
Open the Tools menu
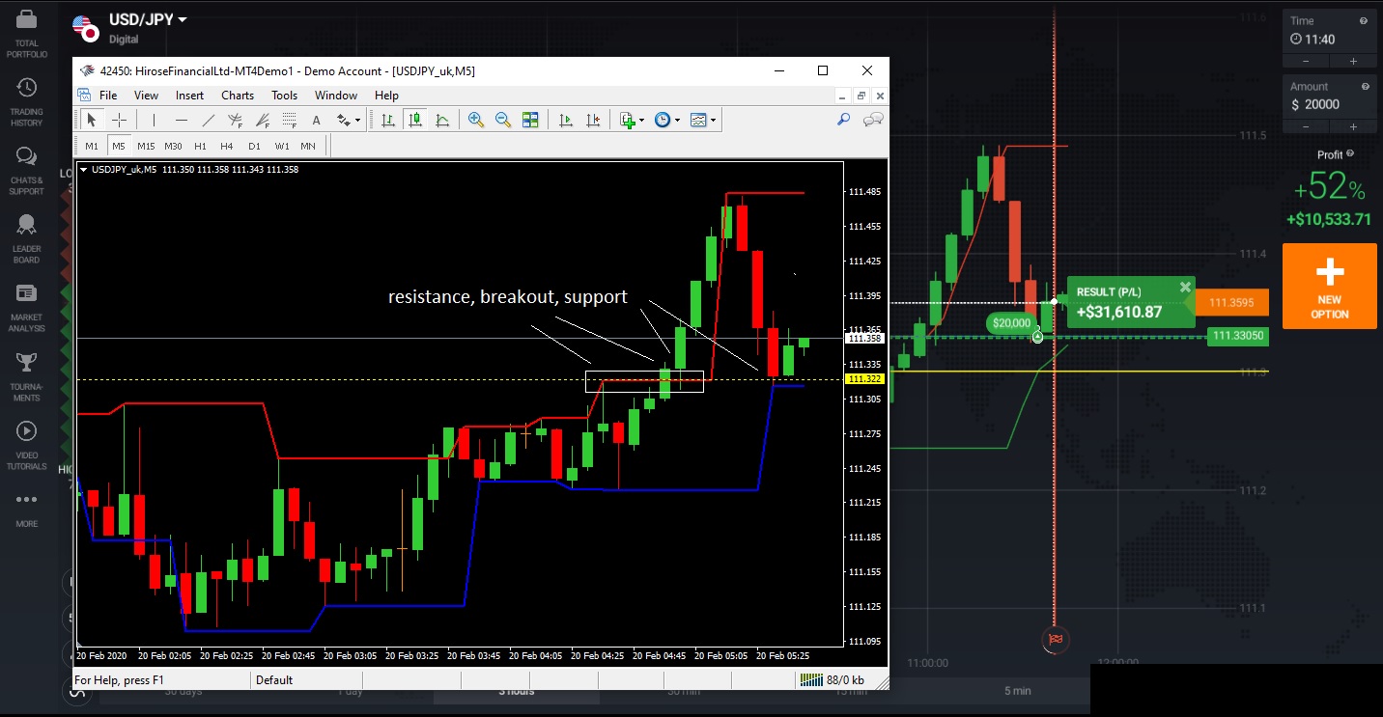[x=284, y=96]
